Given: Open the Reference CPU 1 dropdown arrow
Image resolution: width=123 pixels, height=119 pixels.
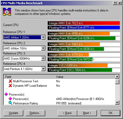Looking at the screenshot, I should [x=43, y=37].
